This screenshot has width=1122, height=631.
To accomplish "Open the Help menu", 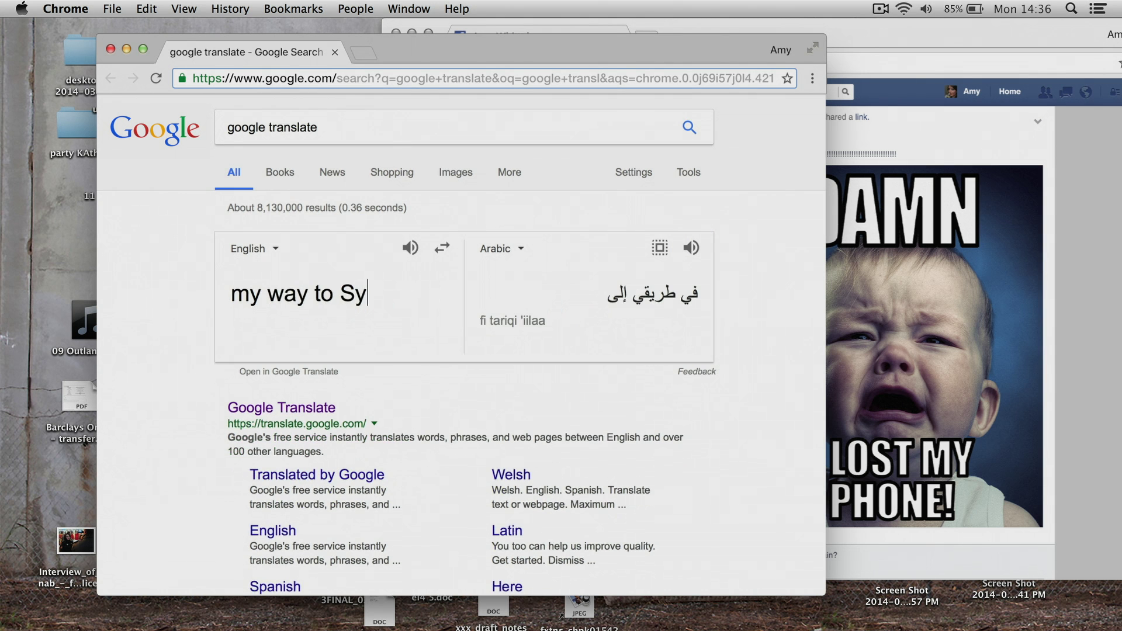I will (456, 9).
